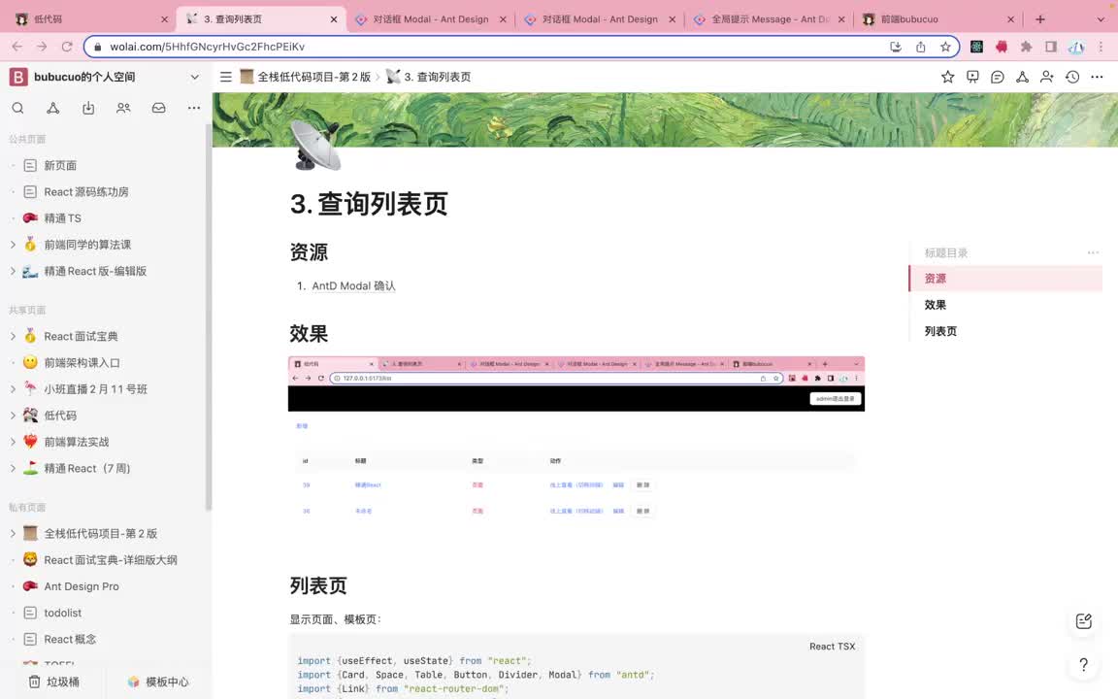Click the sidebar vertical scrollbar

[209, 317]
